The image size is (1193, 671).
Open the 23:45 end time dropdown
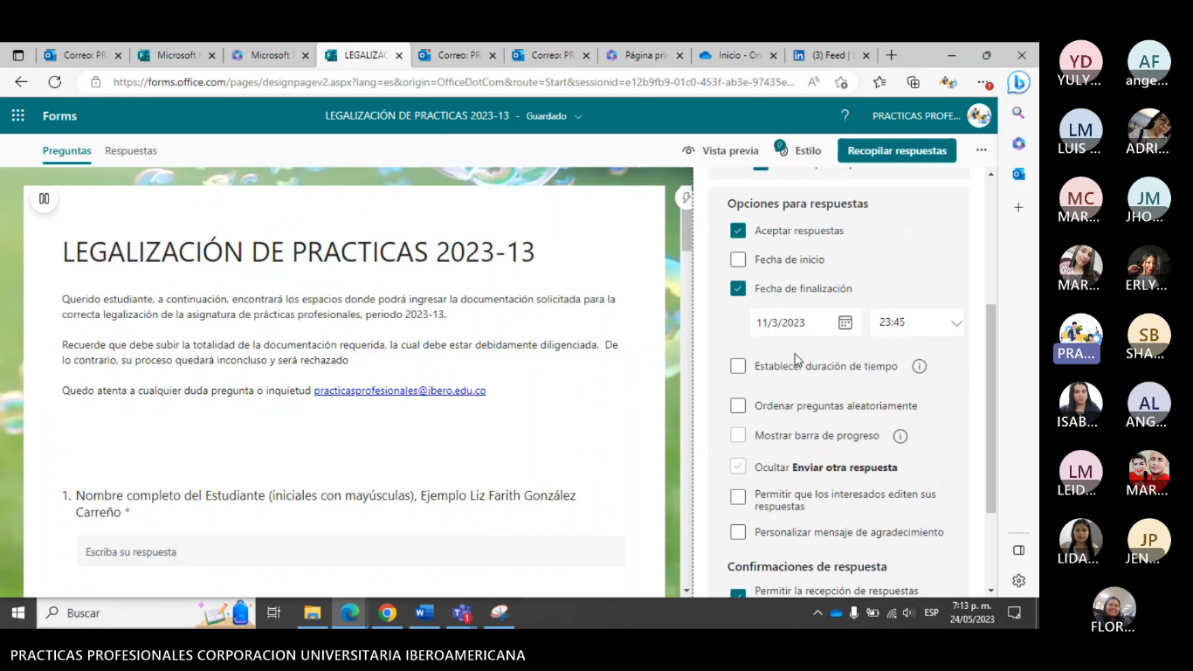pos(917,322)
